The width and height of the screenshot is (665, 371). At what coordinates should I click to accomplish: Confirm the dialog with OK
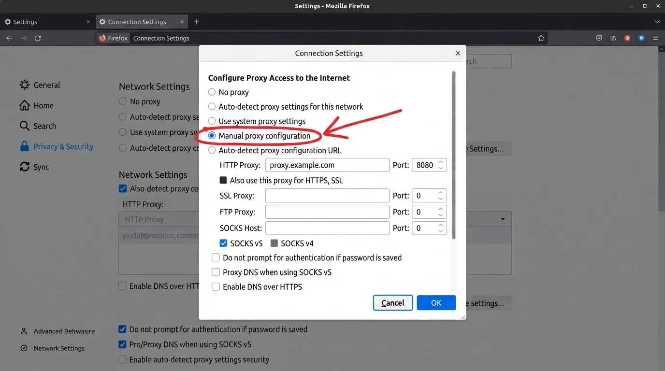(436, 303)
